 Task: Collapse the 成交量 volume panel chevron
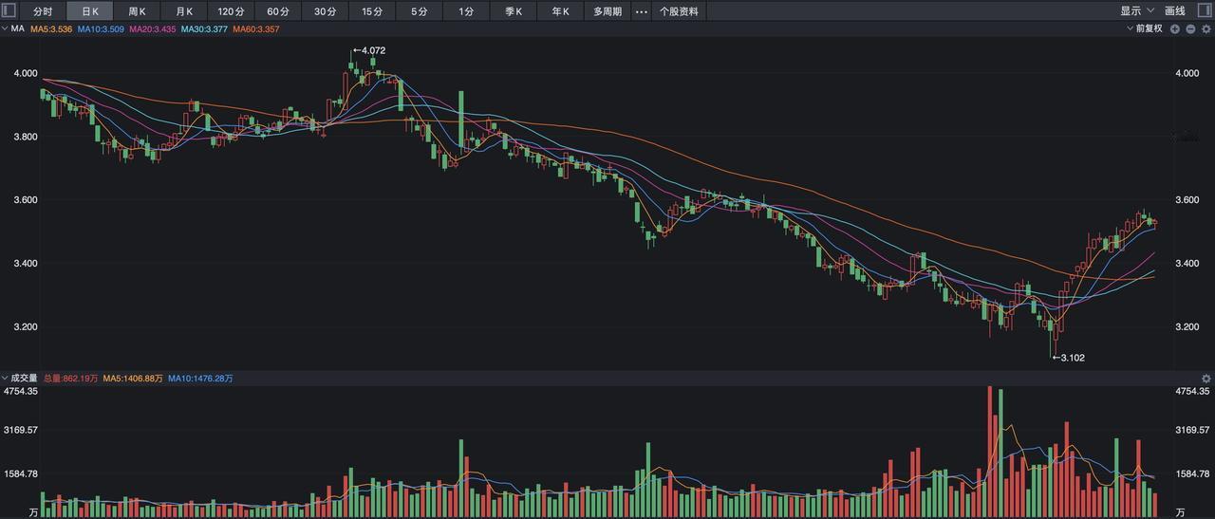pos(5,379)
